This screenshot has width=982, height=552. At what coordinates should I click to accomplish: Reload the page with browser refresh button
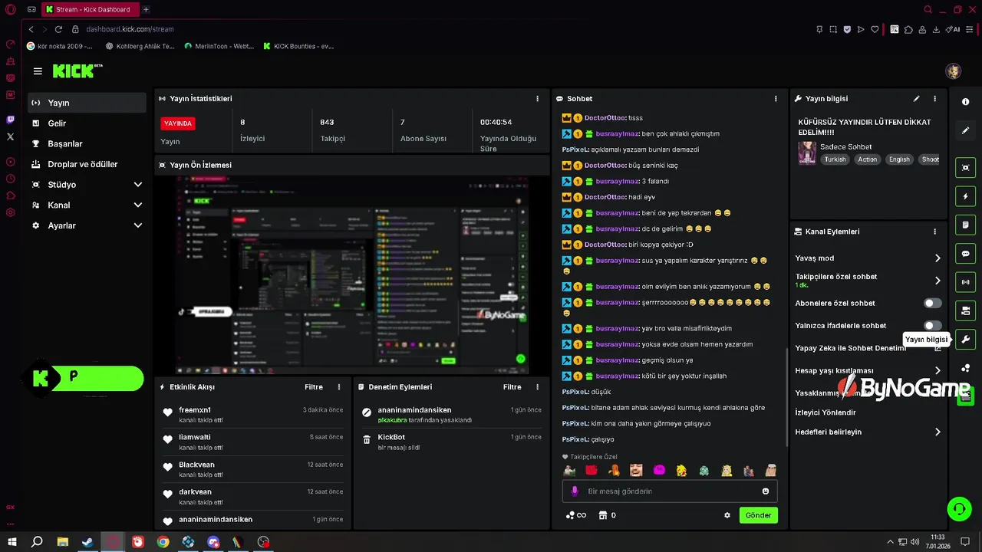tap(58, 29)
